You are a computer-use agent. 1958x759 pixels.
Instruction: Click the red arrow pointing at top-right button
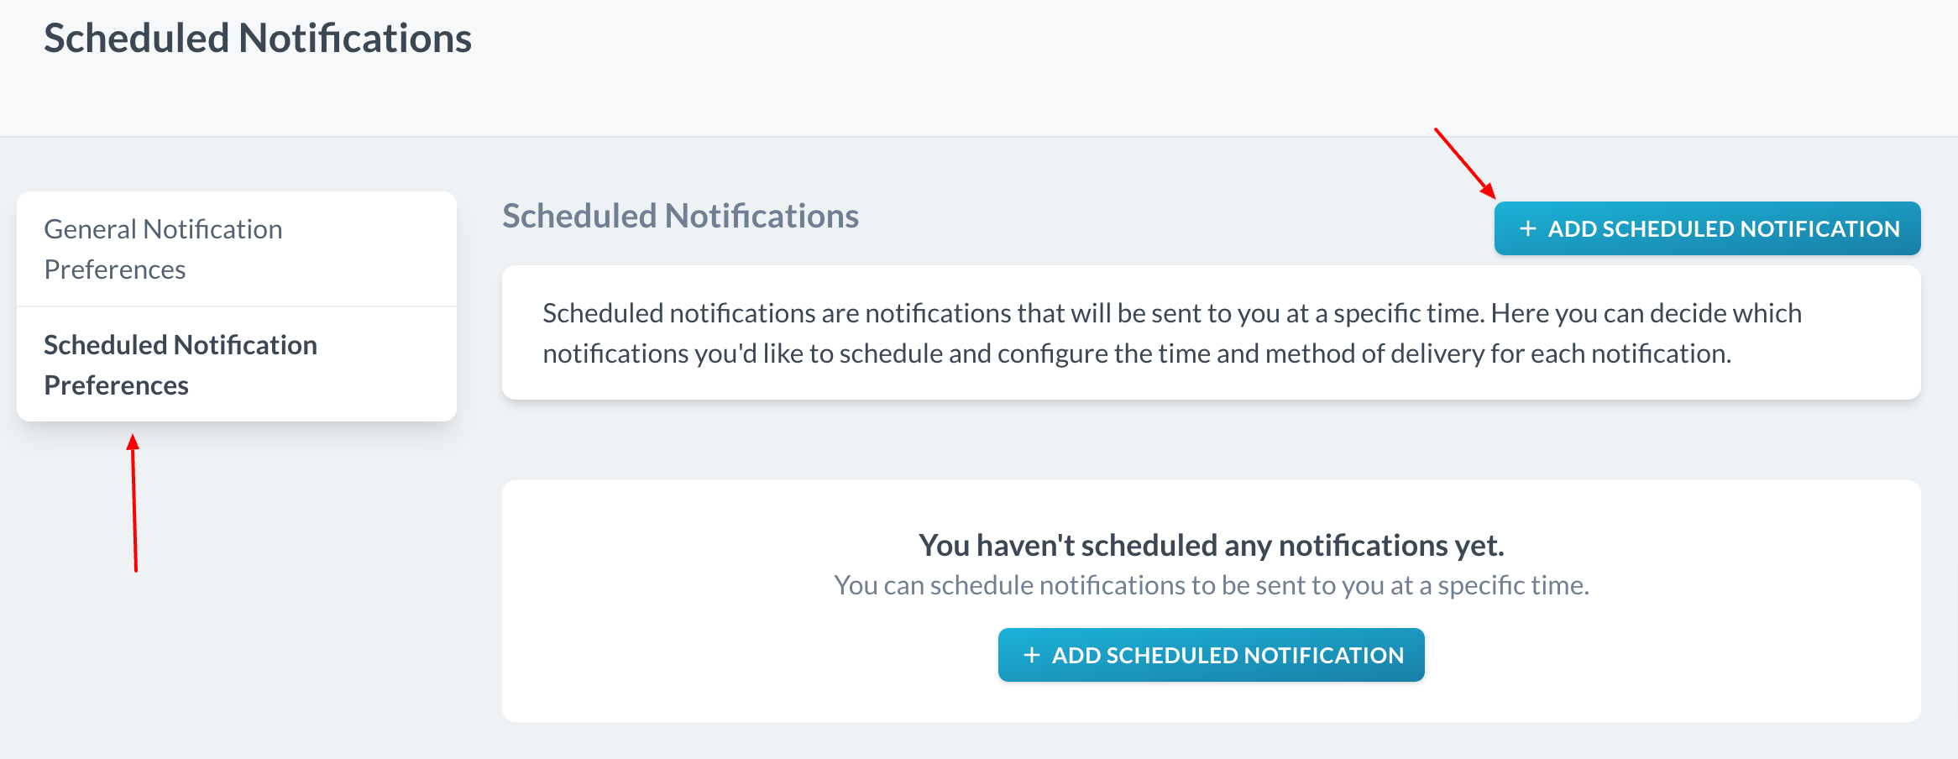[1464, 163]
